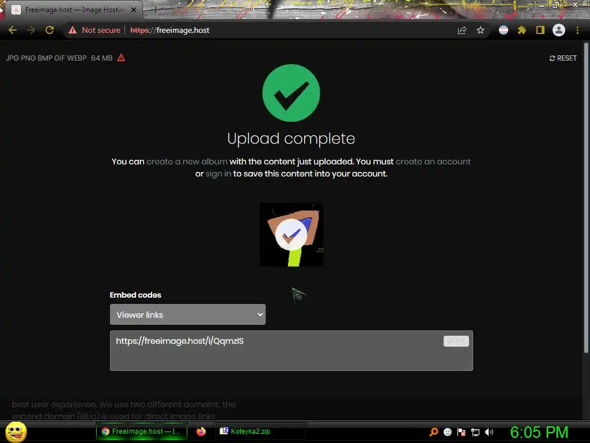590x443 pixels.
Task: Copy the embed link with COPY button
Action: click(x=456, y=341)
